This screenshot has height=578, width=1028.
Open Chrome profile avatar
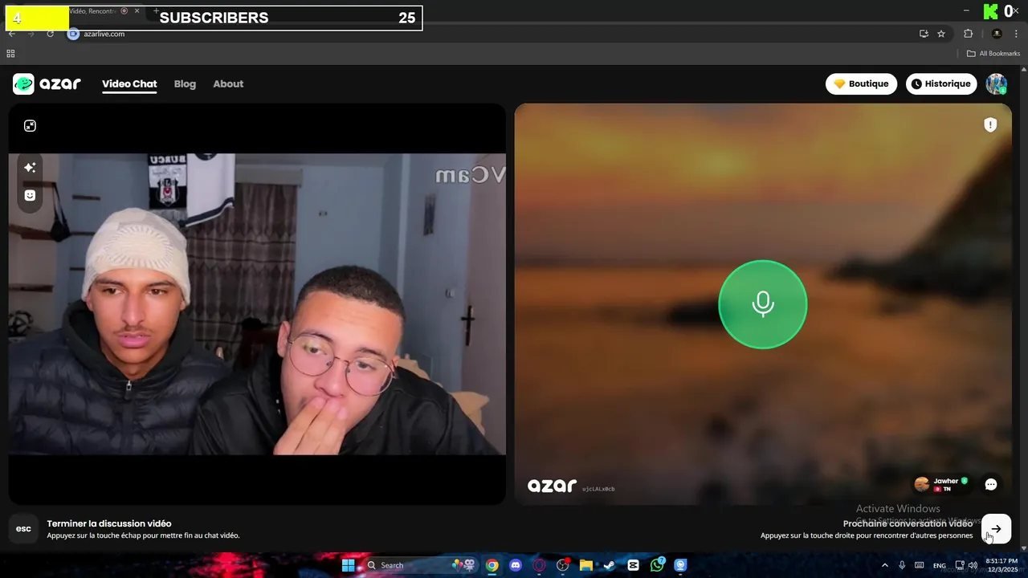pos(997,34)
